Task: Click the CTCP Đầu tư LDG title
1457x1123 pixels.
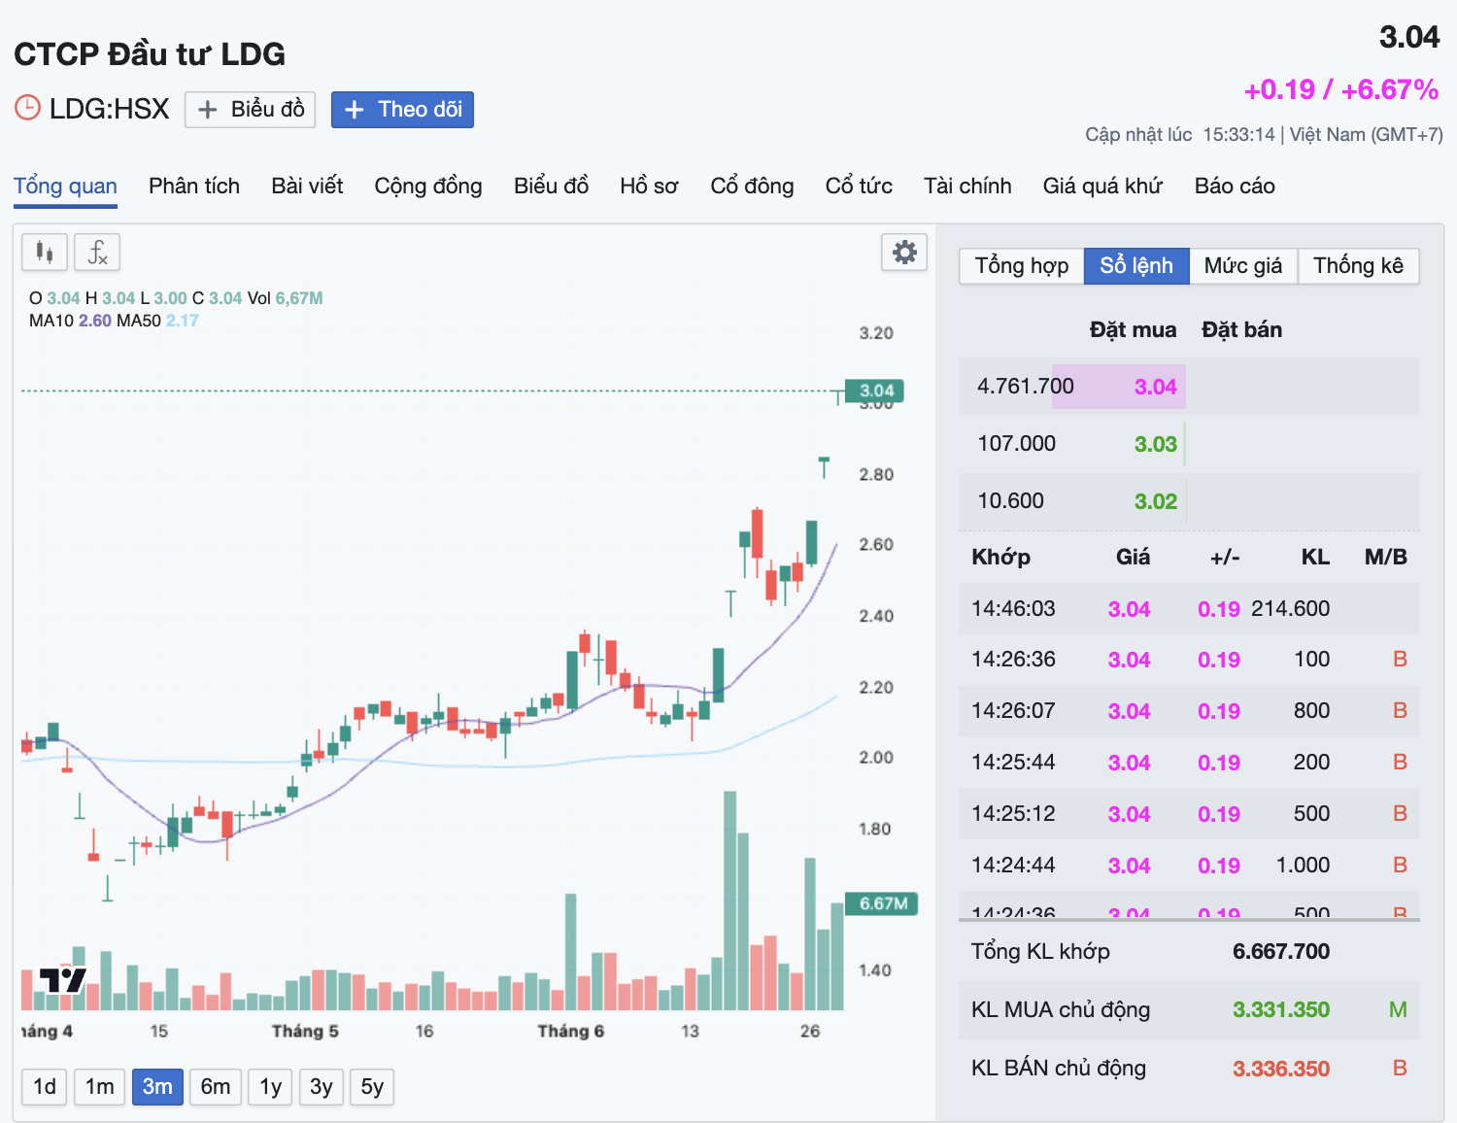Action: click(x=150, y=53)
